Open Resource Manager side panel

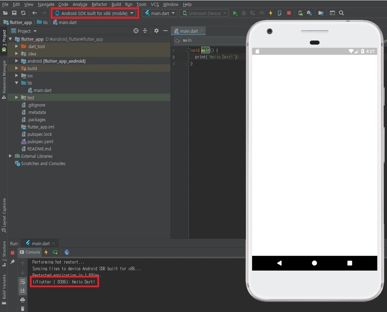pyautogui.click(x=4, y=79)
